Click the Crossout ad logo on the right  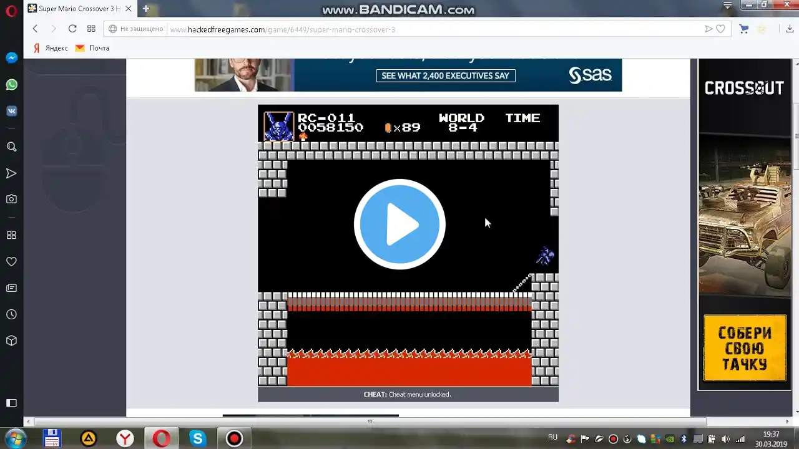point(744,88)
